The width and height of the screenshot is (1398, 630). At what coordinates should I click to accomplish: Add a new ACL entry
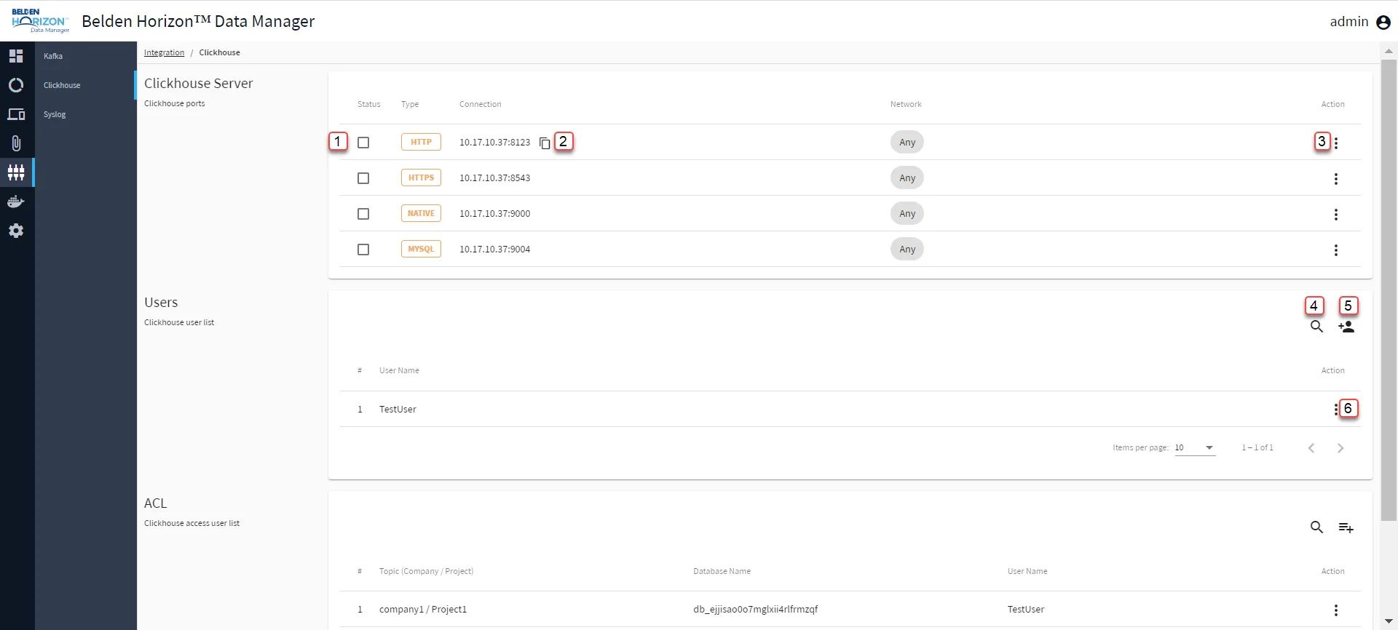[1346, 527]
